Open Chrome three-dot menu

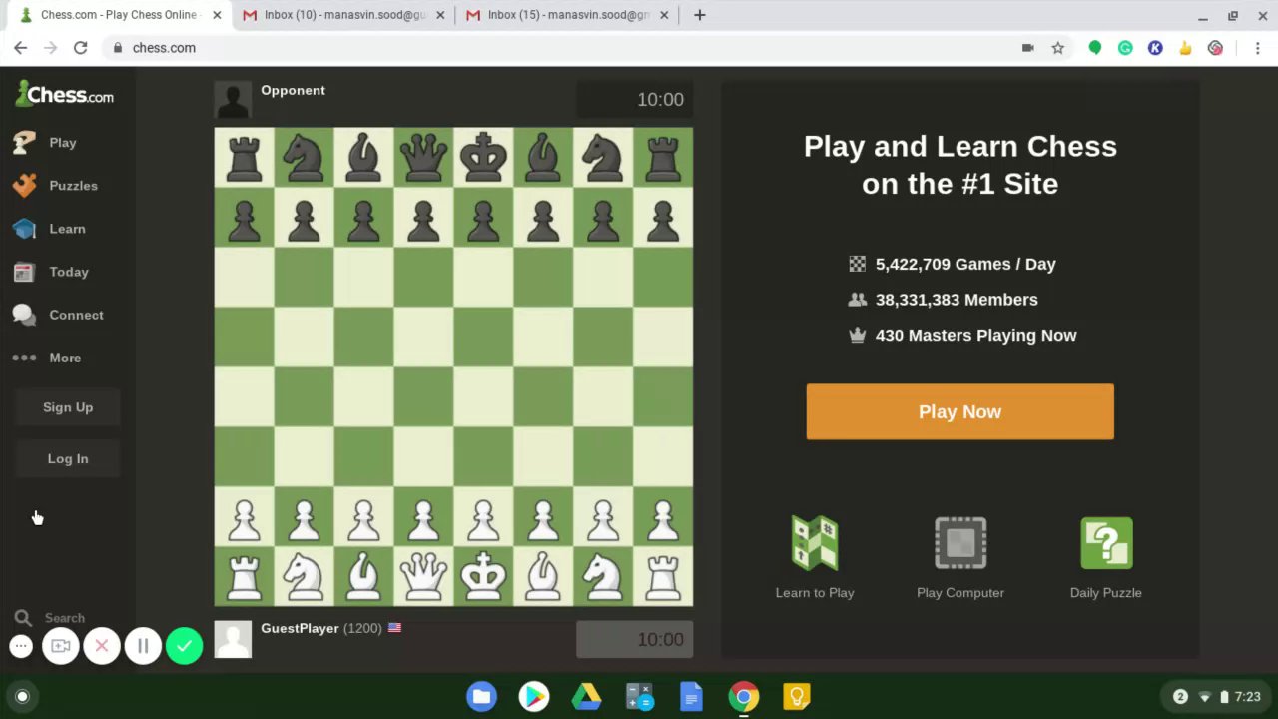click(1258, 48)
